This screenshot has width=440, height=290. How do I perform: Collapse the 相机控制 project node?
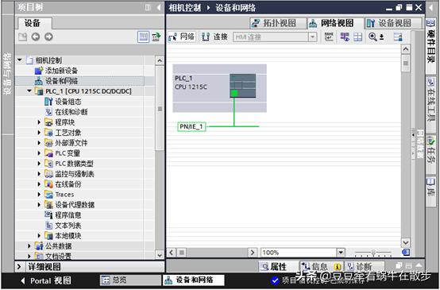point(20,60)
